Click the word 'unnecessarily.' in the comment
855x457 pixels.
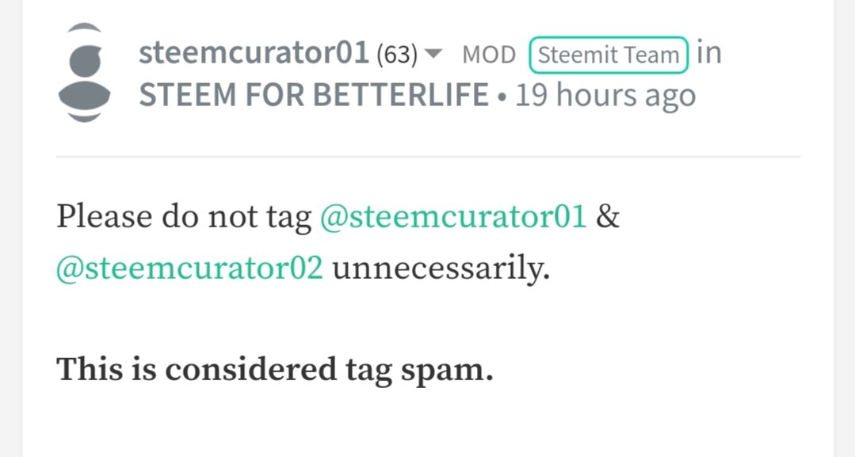point(441,268)
